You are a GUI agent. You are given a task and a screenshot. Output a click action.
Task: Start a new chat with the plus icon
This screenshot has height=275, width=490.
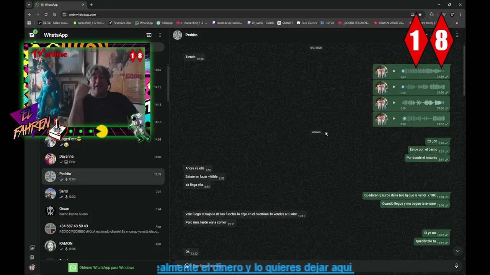click(149, 35)
